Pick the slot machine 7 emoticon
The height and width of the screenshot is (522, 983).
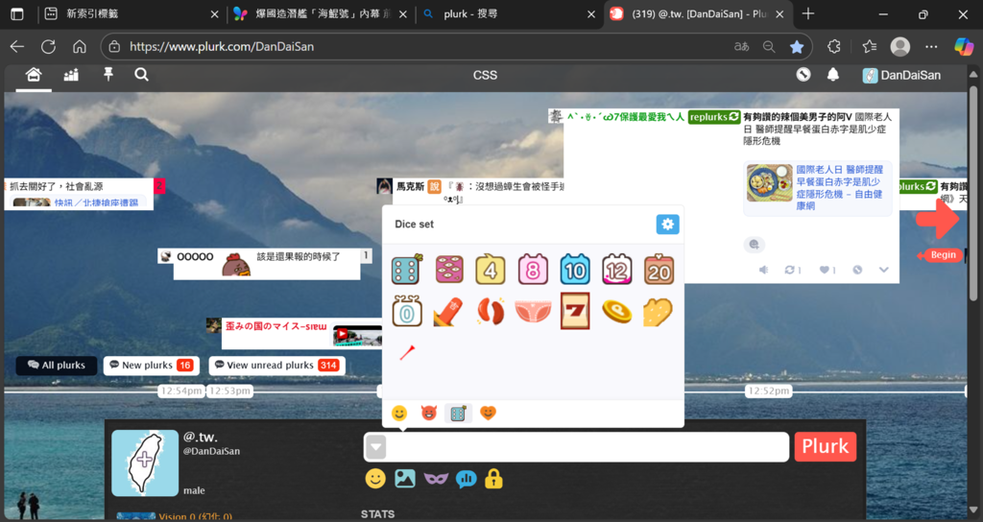pyautogui.click(x=574, y=311)
